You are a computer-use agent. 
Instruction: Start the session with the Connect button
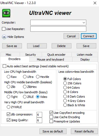coord(89,36)
